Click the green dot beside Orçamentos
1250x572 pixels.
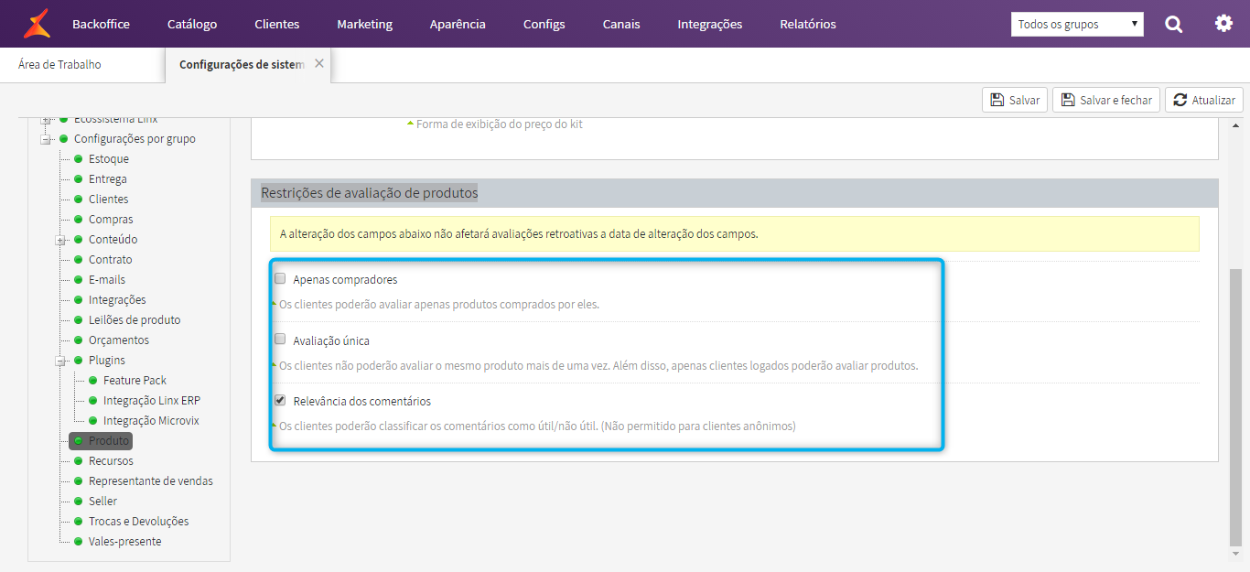(79, 340)
